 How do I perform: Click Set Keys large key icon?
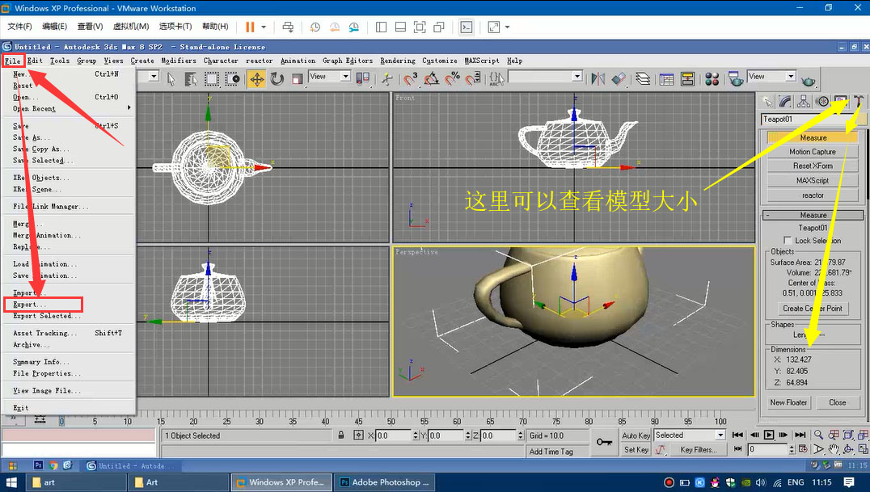pos(605,442)
